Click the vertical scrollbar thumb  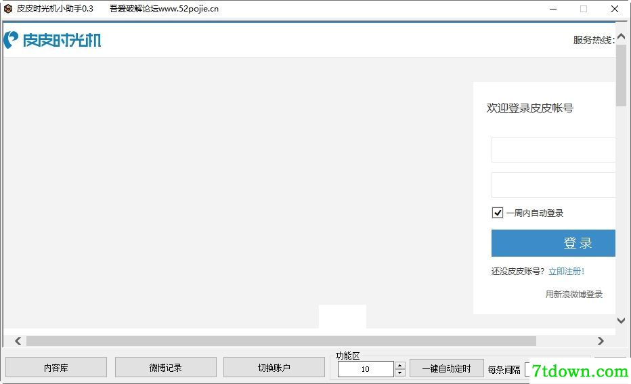621,75
